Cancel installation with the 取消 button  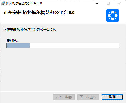(x=112, y=97)
